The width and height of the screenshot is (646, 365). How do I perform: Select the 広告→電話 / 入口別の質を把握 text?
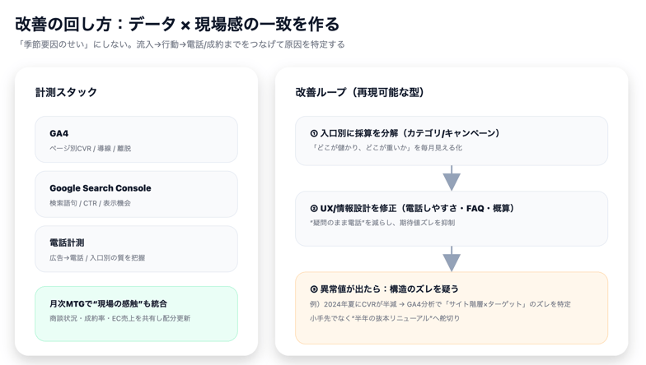point(97,258)
